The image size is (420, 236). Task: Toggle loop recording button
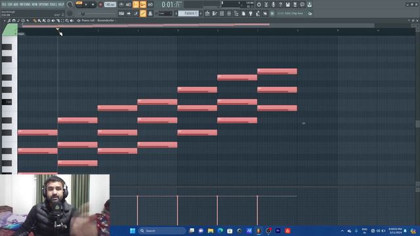(x=150, y=5)
